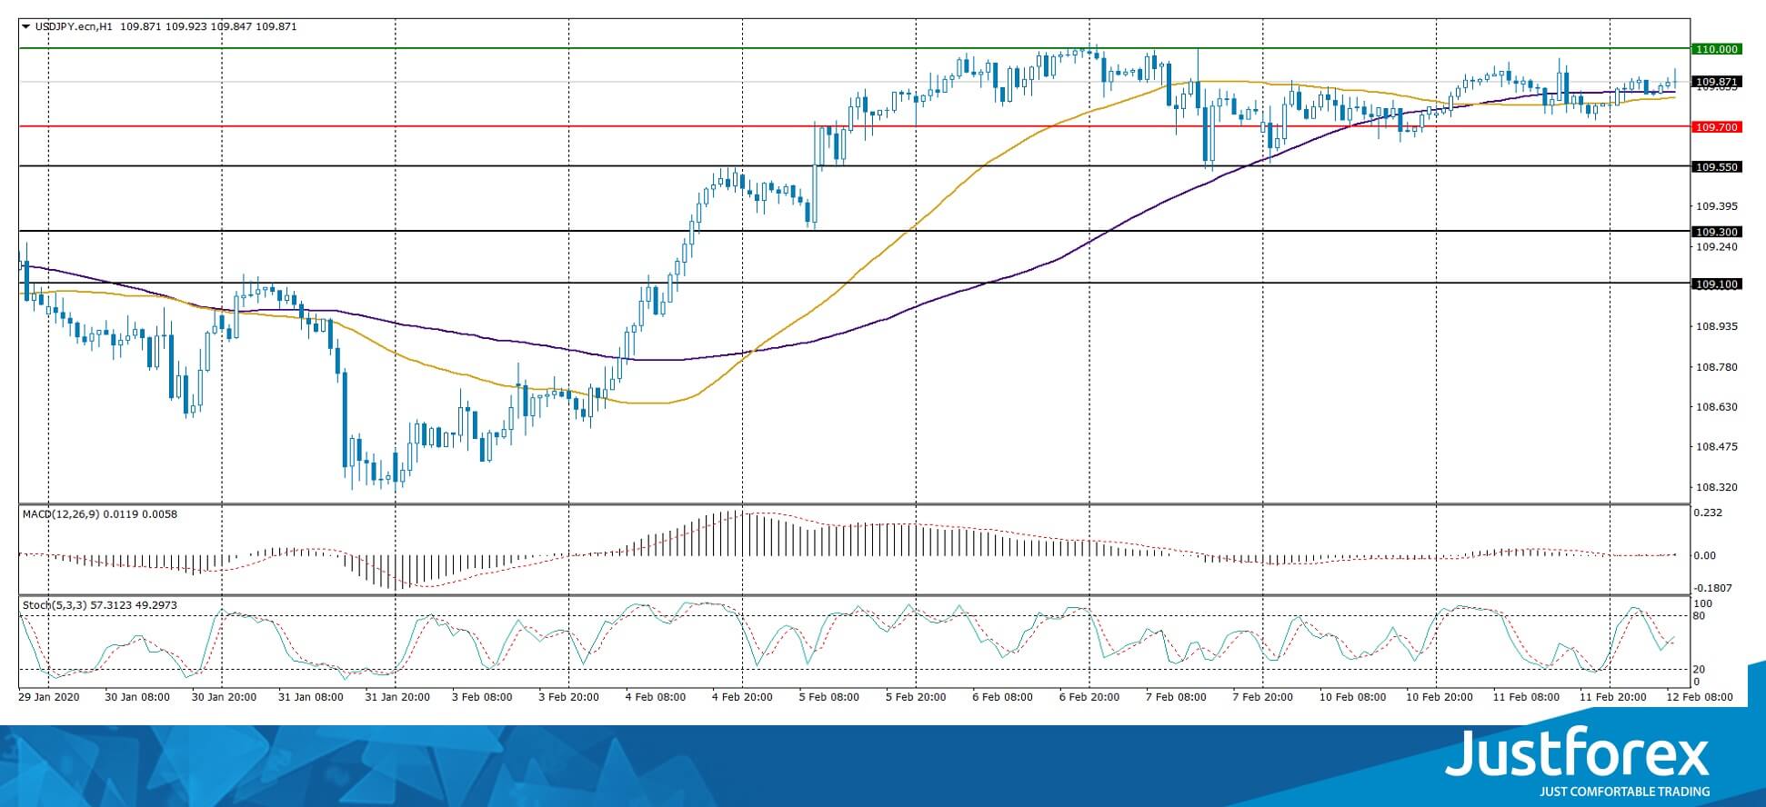Screen dimensions: 1766x807
Task: Click the 6 Feb 08:00 time label
Action: [x=1002, y=697]
